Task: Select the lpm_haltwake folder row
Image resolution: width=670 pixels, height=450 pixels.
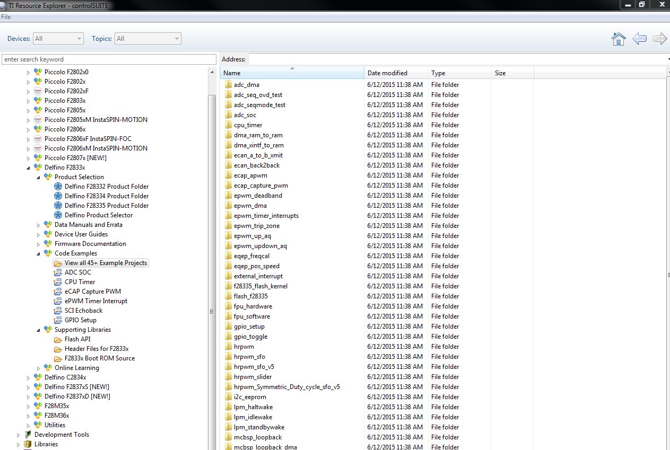Action: [254, 407]
